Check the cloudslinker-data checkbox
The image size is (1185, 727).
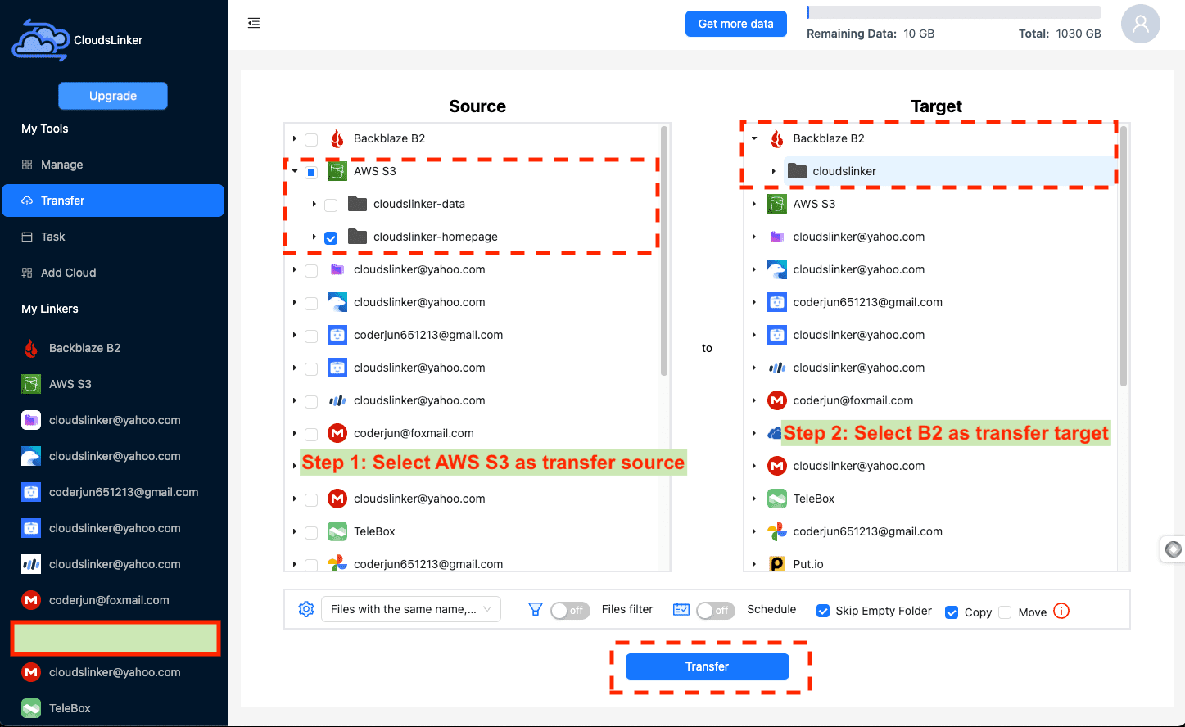tap(331, 205)
